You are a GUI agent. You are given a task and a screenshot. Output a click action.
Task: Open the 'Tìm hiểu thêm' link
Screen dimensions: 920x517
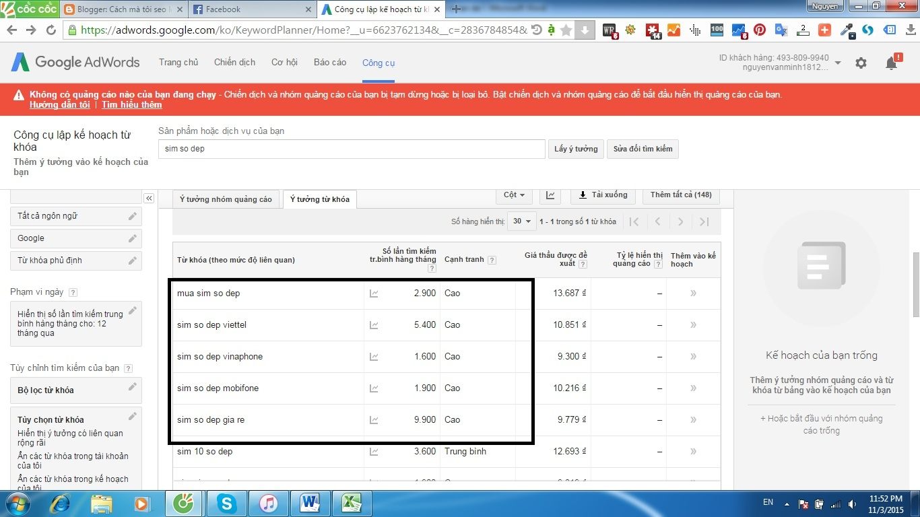click(132, 105)
